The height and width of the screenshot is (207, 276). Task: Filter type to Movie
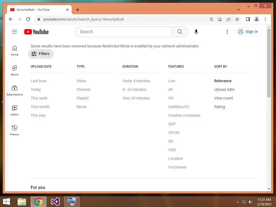82,107
